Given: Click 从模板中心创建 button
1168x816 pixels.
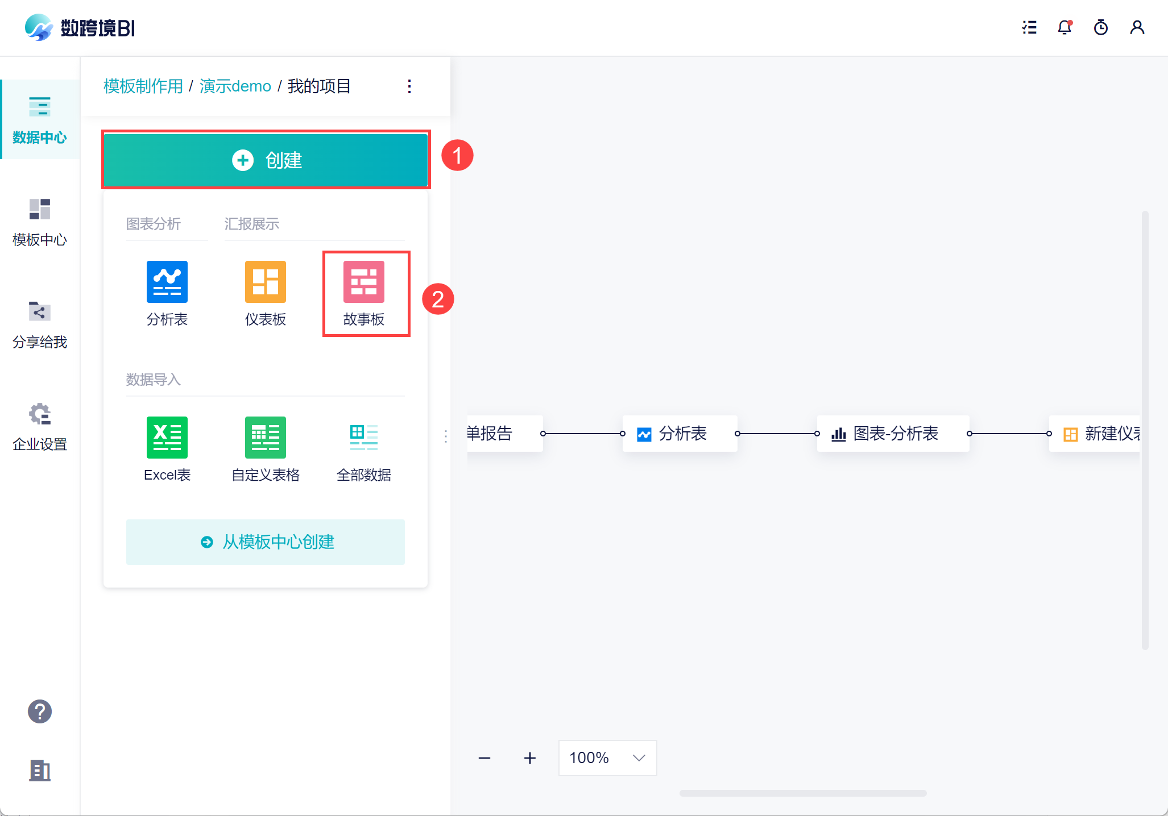Looking at the screenshot, I should pyautogui.click(x=266, y=542).
